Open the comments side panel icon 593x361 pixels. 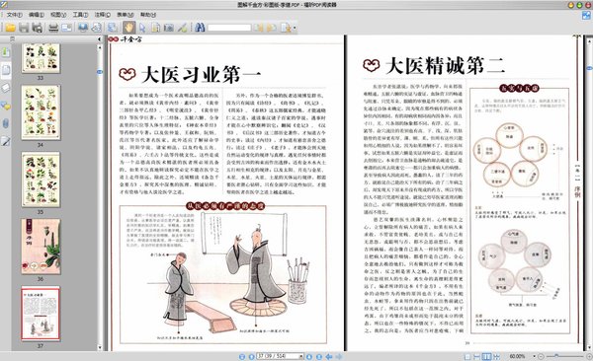point(6,106)
